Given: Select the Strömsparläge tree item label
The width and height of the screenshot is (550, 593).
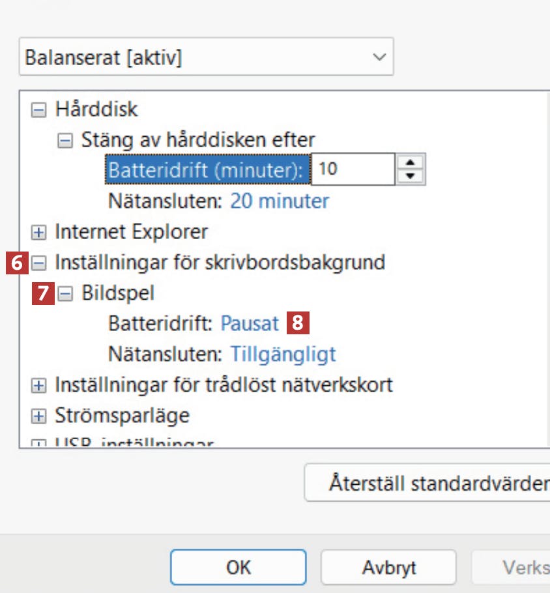Looking at the screenshot, I should point(122,415).
